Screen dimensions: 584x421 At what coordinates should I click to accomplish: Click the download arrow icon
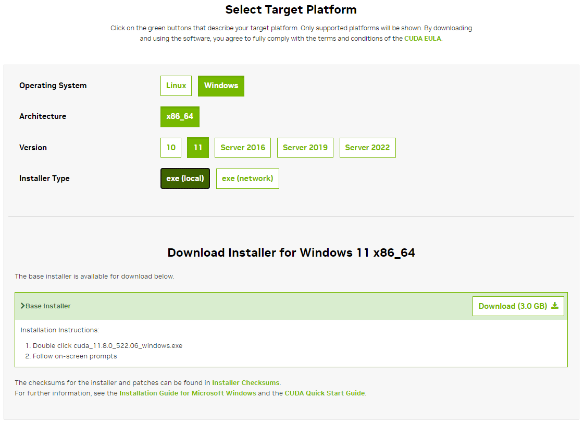click(x=555, y=306)
